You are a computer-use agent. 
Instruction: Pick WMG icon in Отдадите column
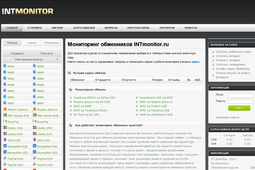click(x=5, y=91)
